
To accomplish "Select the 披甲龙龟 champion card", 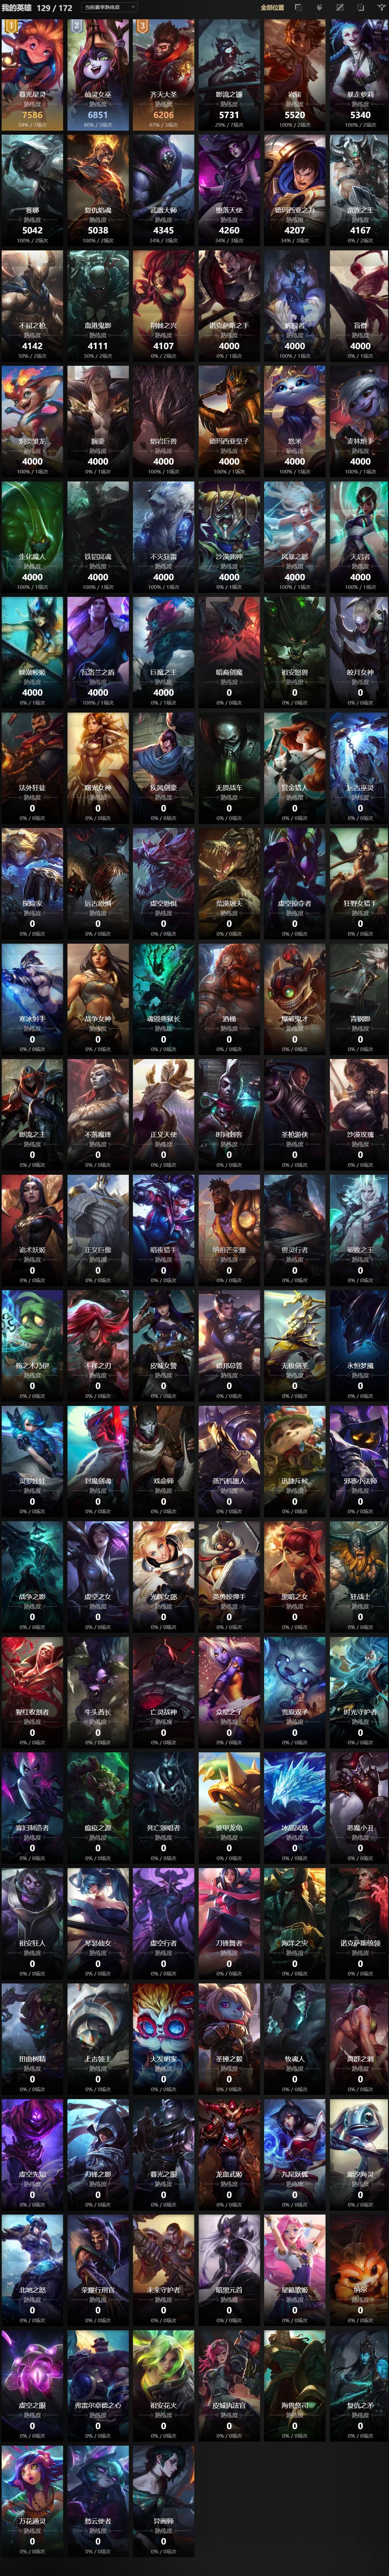I will 229,1807.
